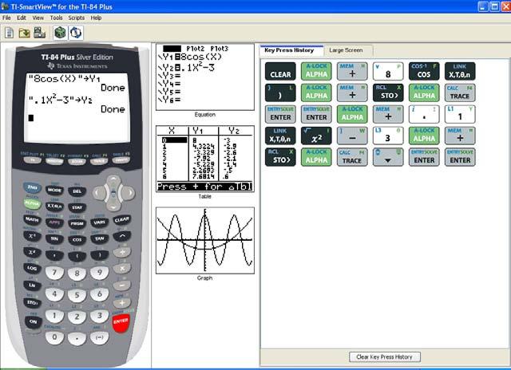Click the TAN key on the calculator
The image size is (511, 370).
[99, 238]
